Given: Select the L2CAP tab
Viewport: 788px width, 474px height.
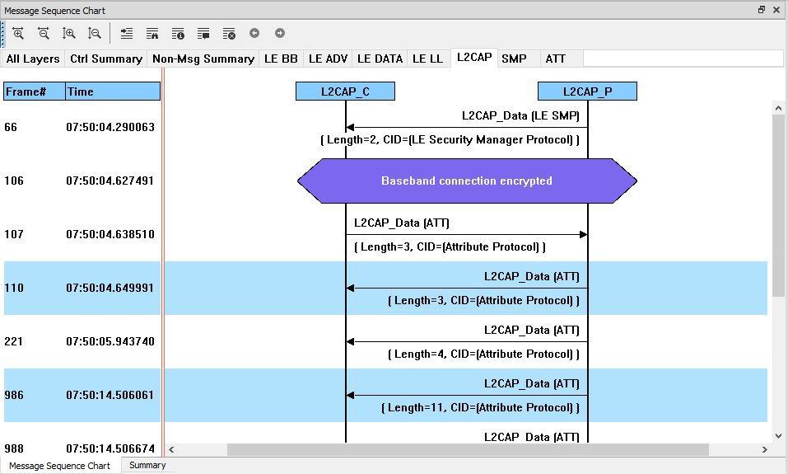Looking at the screenshot, I should click(474, 58).
